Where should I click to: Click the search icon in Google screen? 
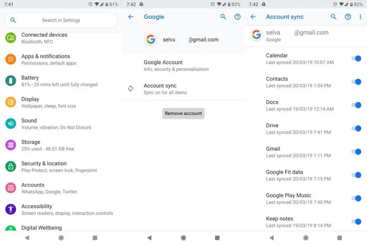point(223,17)
